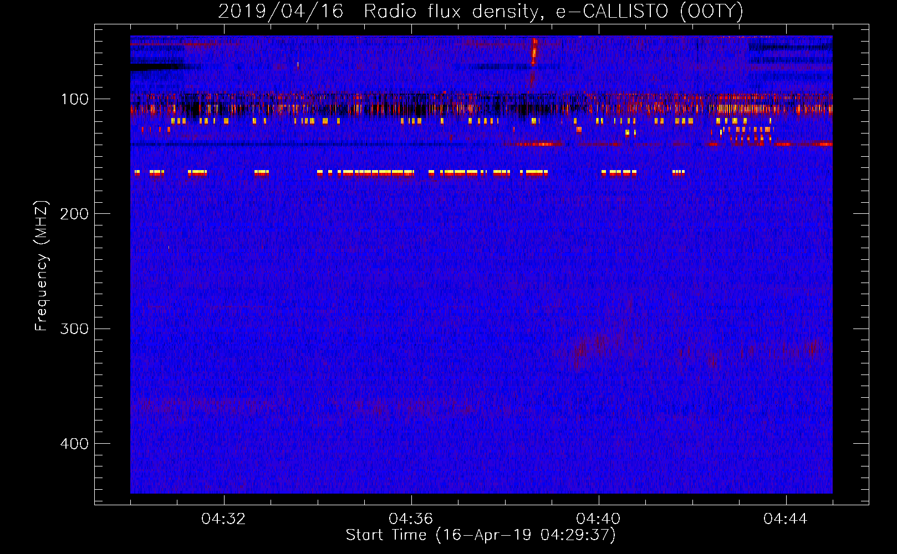Click the '04:36' time tick label

click(x=411, y=519)
